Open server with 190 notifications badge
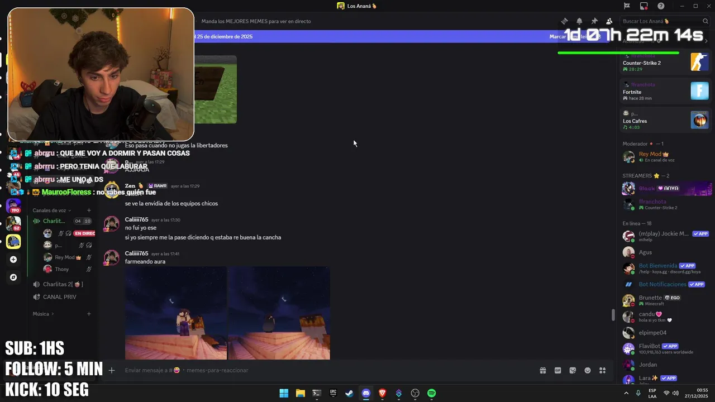 pos(13,205)
